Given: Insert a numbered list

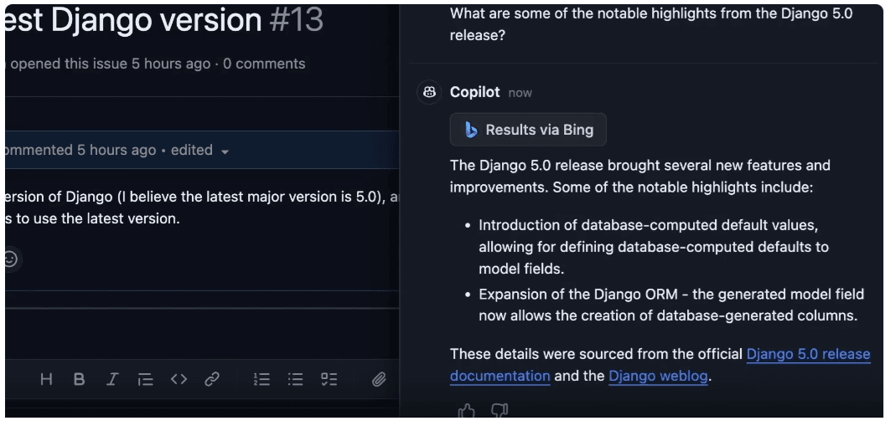Looking at the screenshot, I should click(x=261, y=380).
